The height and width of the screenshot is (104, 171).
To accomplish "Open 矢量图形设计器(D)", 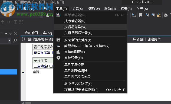I will (x=90, y=33).
